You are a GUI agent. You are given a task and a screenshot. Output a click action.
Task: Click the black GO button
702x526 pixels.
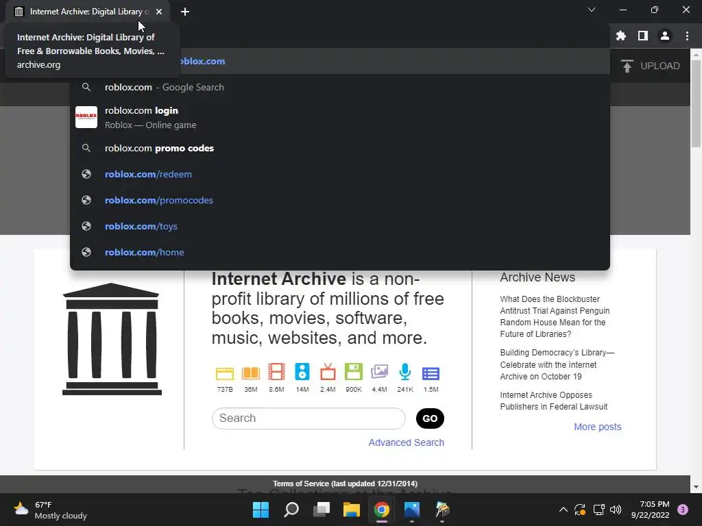tap(430, 418)
